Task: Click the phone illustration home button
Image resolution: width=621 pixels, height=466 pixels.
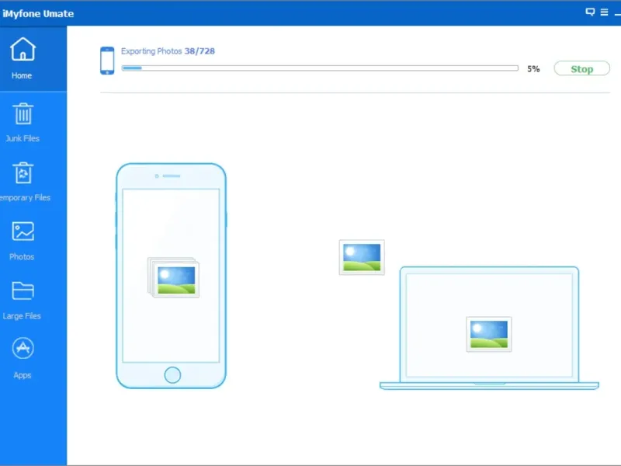Action: pyautogui.click(x=172, y=375)
